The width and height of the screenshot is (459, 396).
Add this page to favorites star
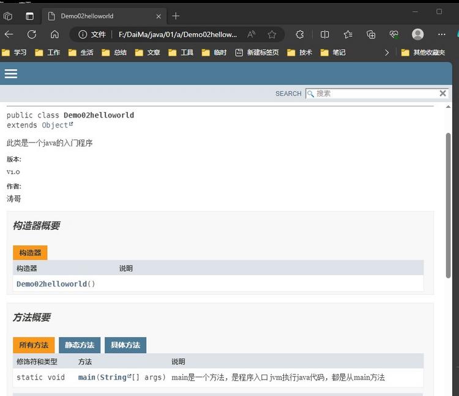(x=272, y=34)
